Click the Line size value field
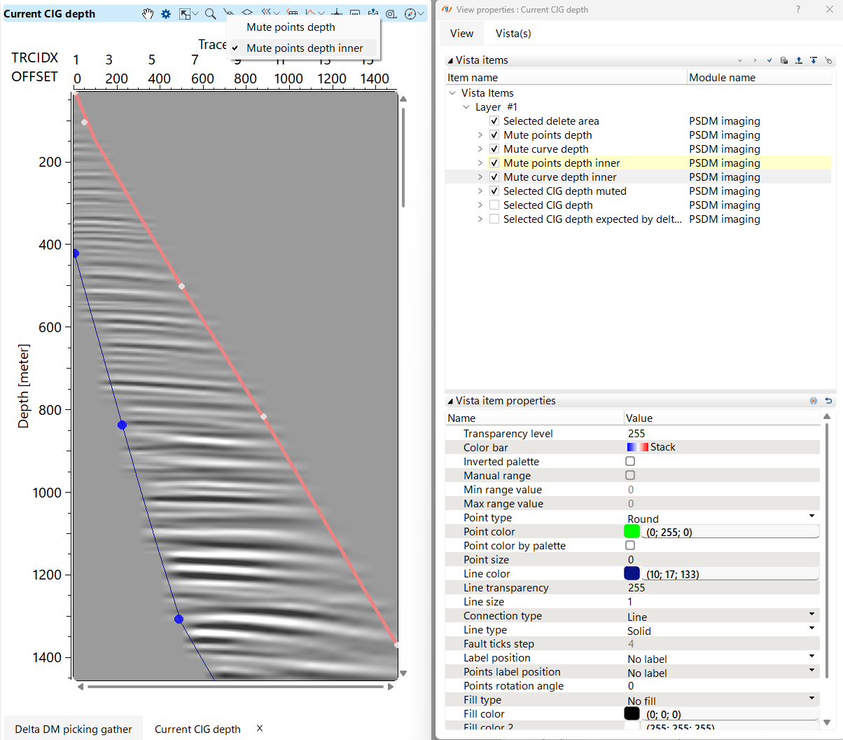Screen dimensions: 843x740 721,602
